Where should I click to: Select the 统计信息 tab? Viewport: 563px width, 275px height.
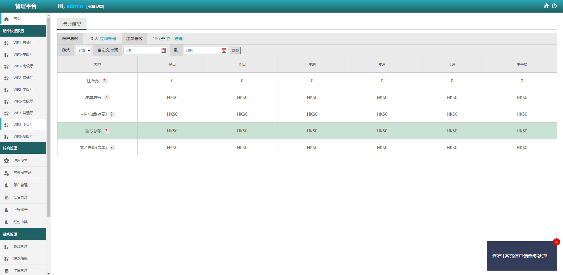pyautogui.click(x=72, y=24)
